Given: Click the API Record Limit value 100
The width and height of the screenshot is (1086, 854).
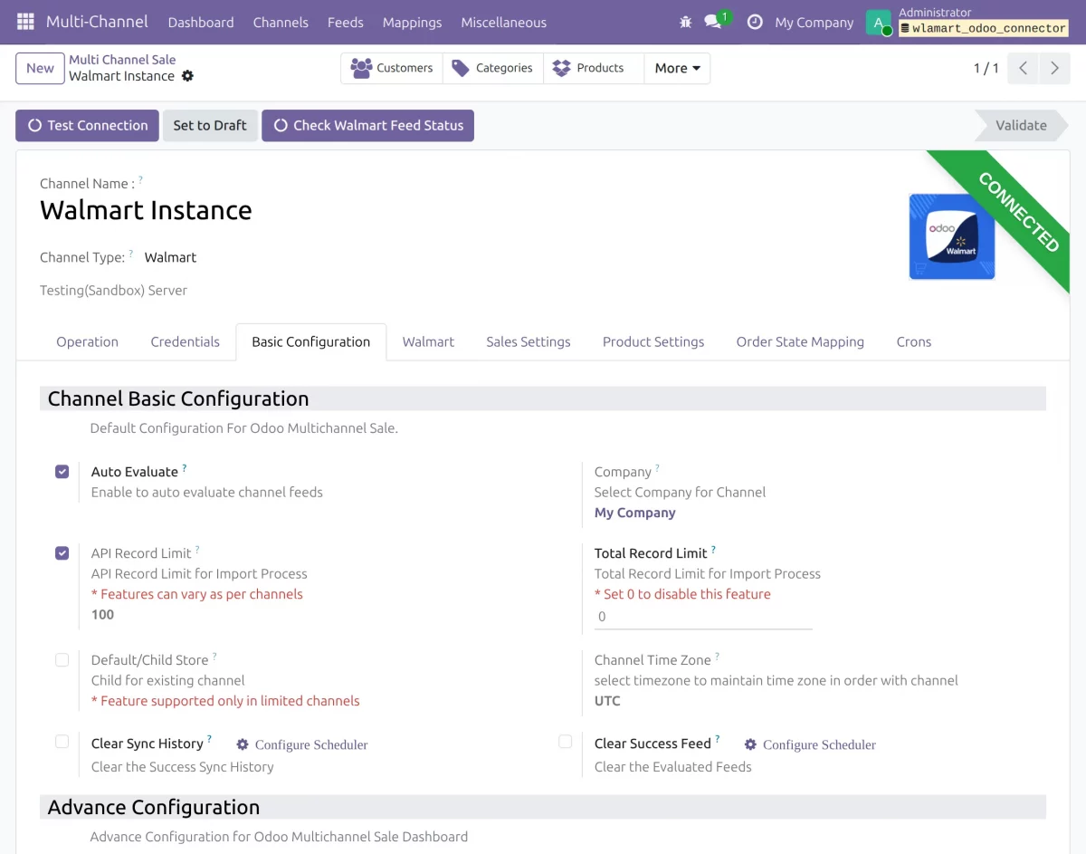Looking at the screenshot, I should tap(102, 615).
